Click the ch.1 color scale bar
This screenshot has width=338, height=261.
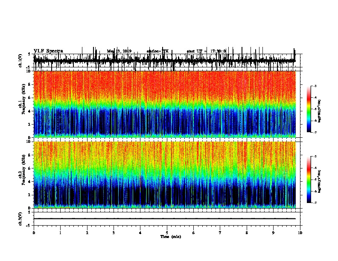pyautogui.click(x=309, y=109)
